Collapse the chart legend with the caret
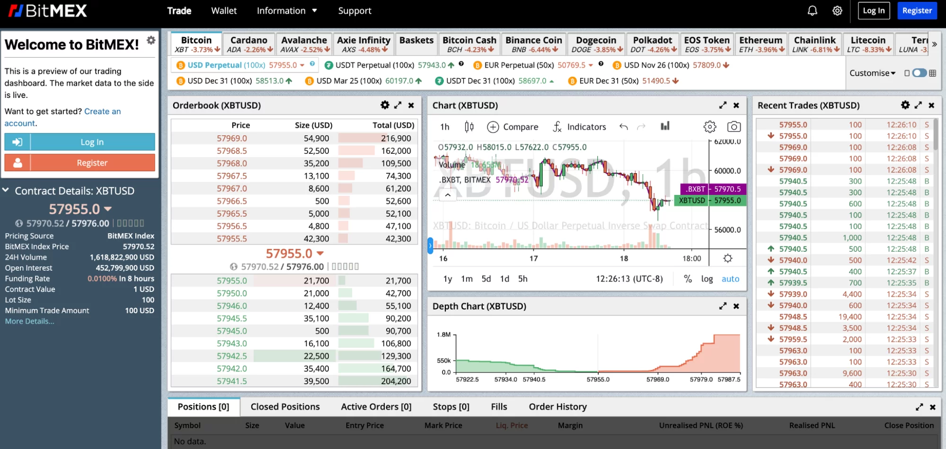 (x=448, y=194)
